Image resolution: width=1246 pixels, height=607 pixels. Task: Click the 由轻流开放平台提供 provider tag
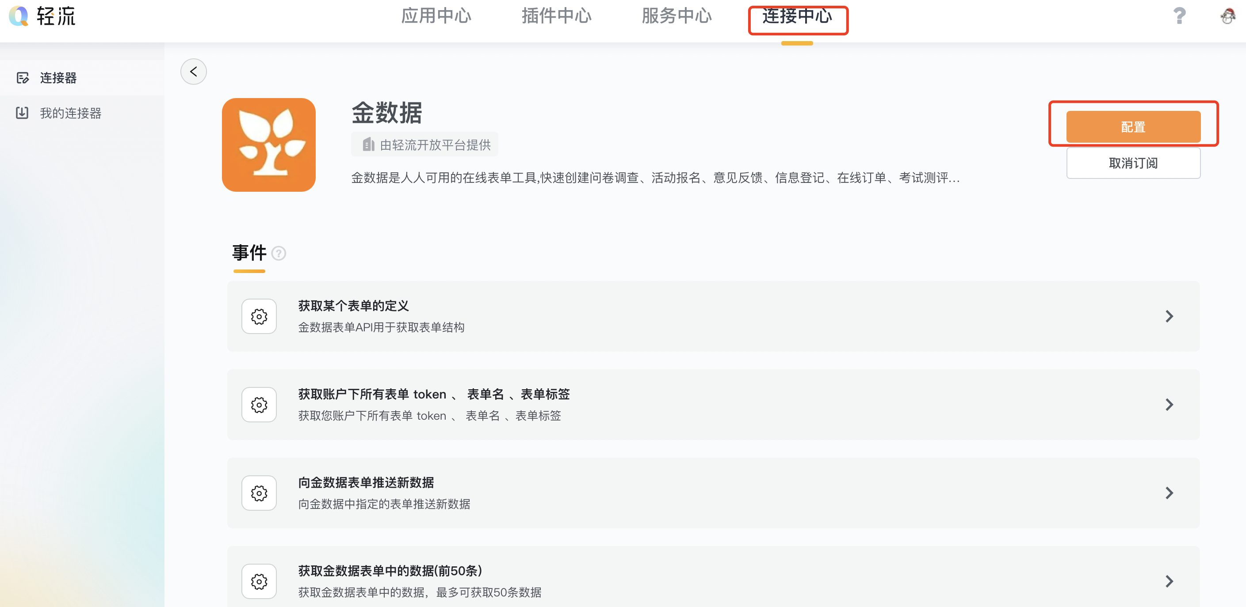tap(424, 144)
